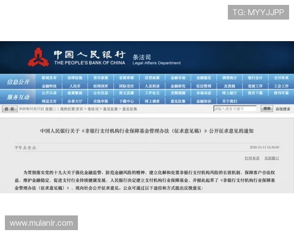Open the 音频视频 section
This screenshot has height=235, width=294.
point(178,93)
